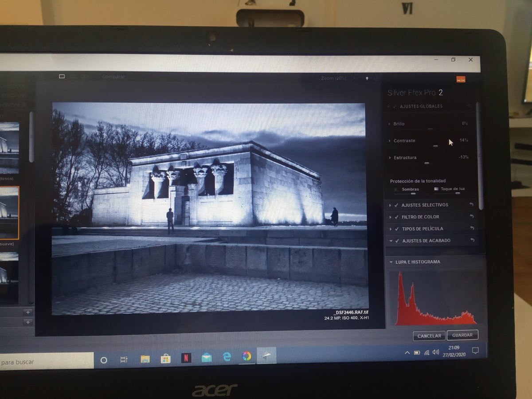Collapse the Lupa e Histograma panel arrow
The width and height of the screenshot is (532, 399).
coord(391,262)
